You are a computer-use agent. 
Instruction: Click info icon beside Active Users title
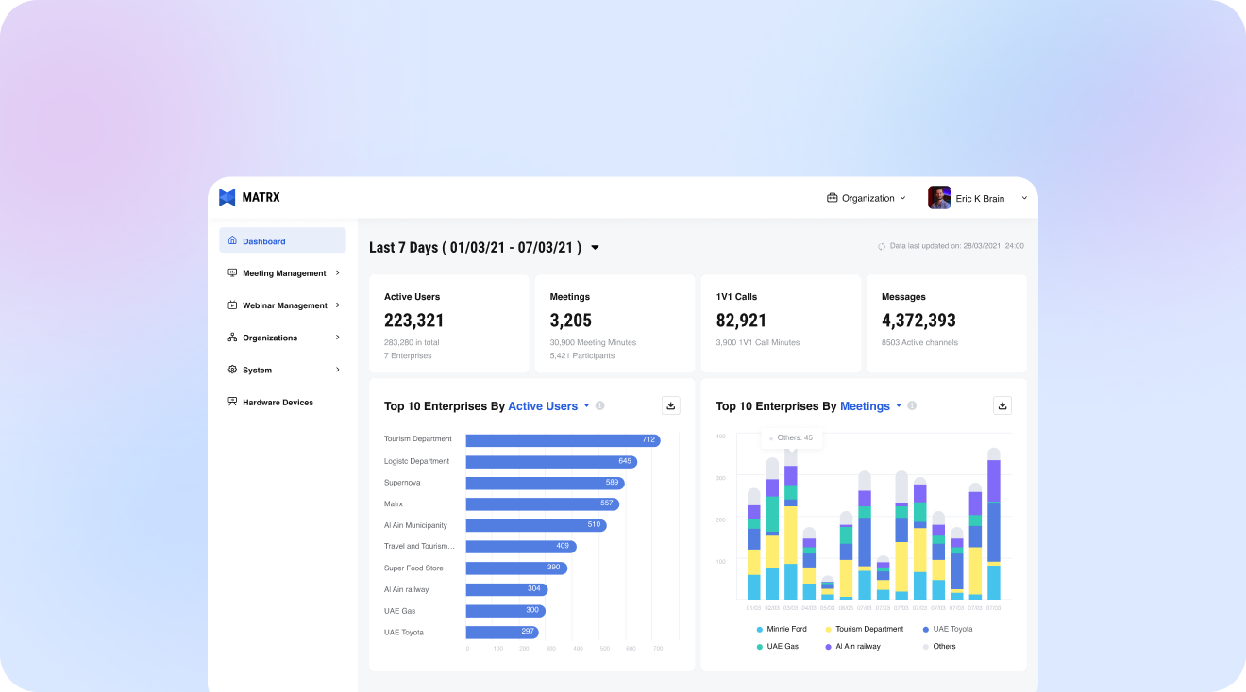[599, 405]
